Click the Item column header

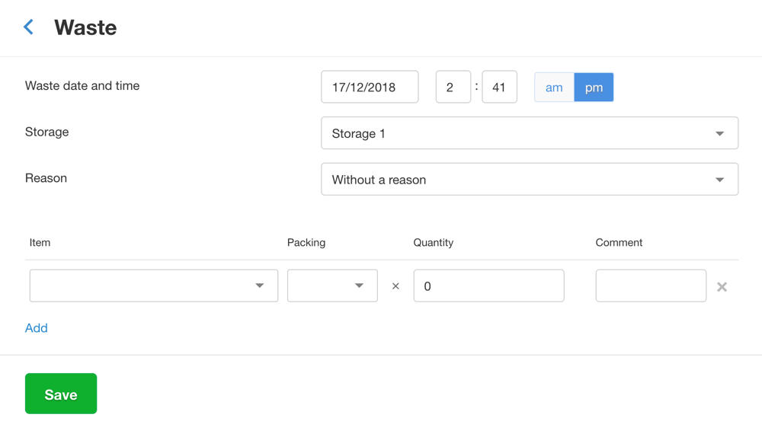40,243
